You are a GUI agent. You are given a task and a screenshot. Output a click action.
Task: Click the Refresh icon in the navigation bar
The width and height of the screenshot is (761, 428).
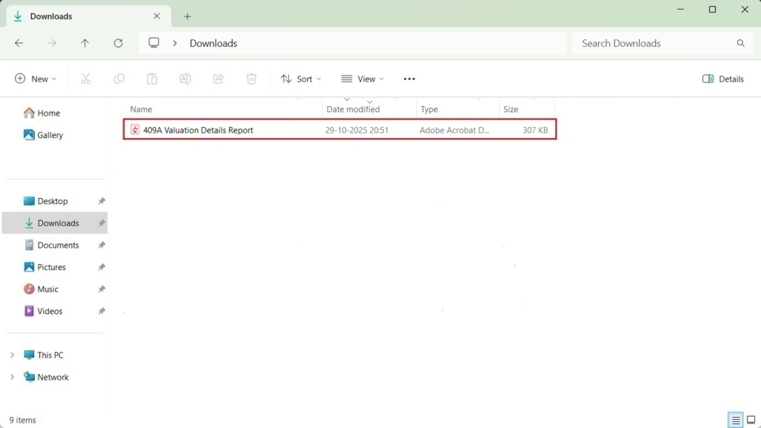coord(117,43)
